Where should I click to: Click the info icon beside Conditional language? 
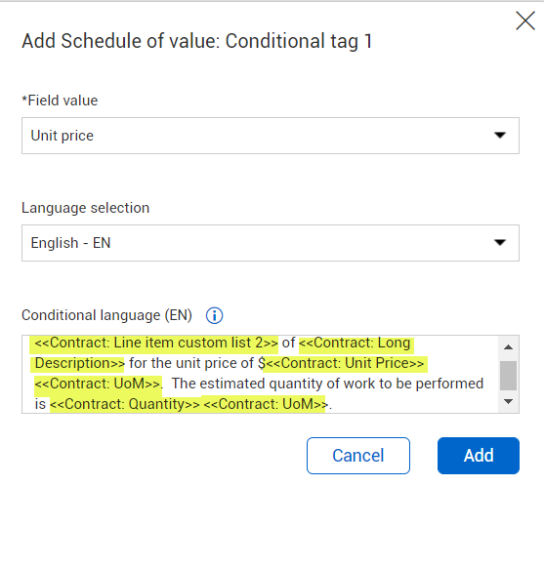pyautogui.click(x=214, y=315)
